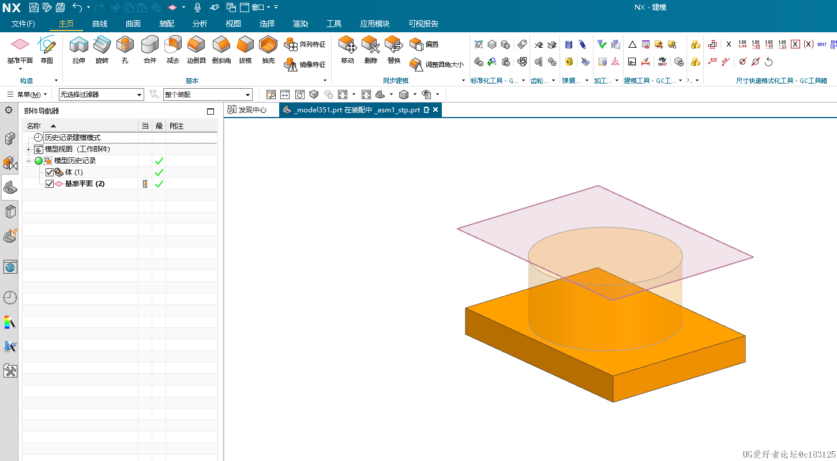This screenshot has height=461, width=837.
Task: Click 删除 (Delete Face) synchronous tool
Action: (x=371, y=50)
